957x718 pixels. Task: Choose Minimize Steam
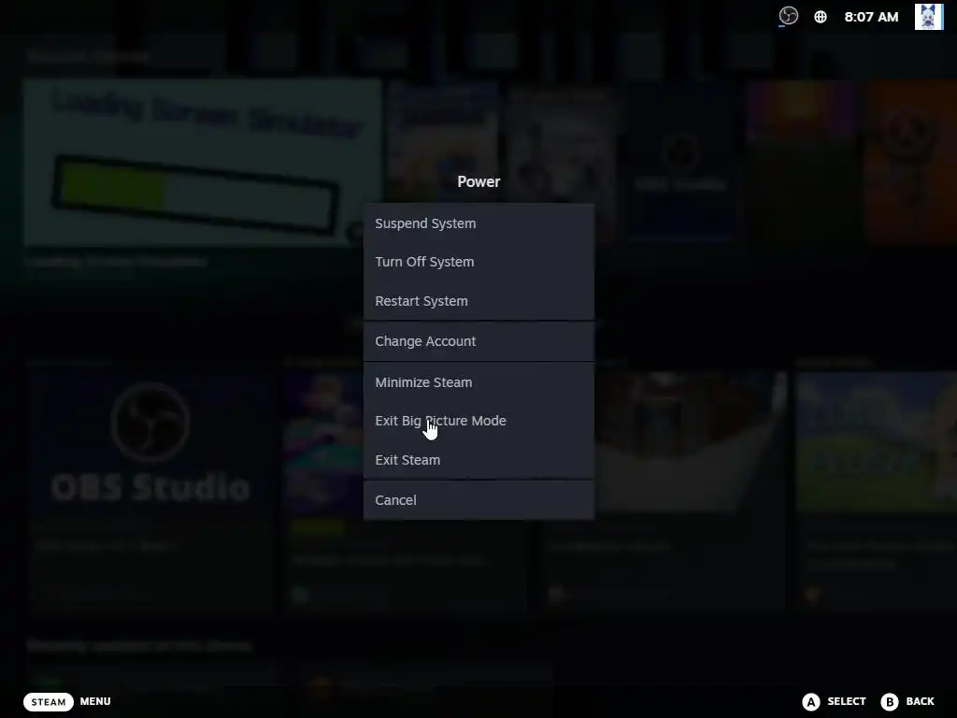tap(478, 382)
